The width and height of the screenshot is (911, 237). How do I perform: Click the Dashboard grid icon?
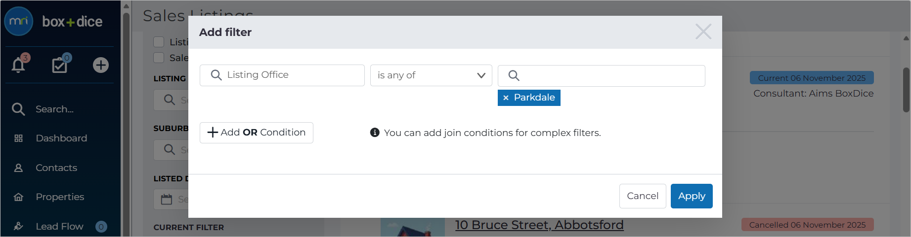[18, 138]
